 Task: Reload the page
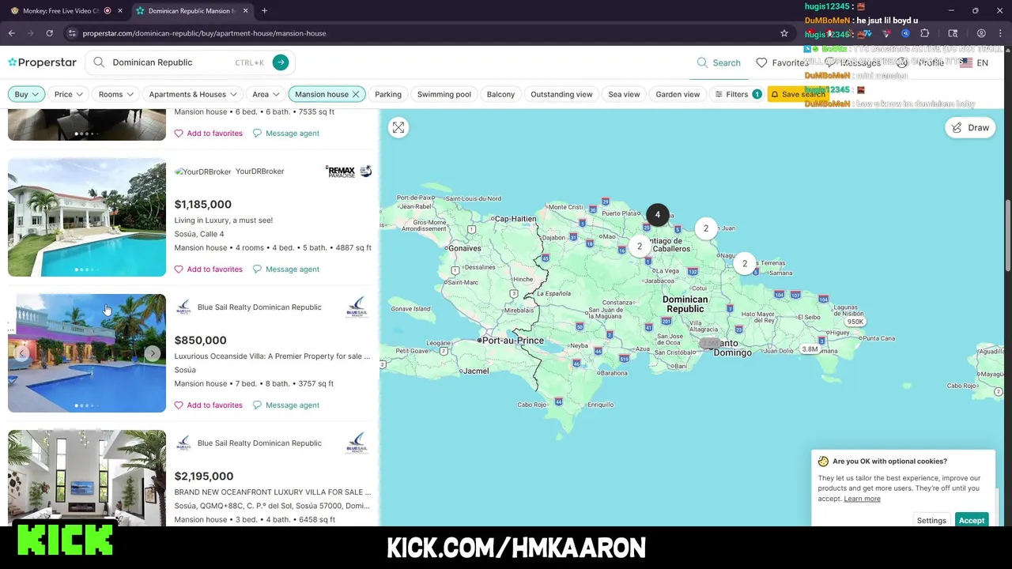point(49,33)
